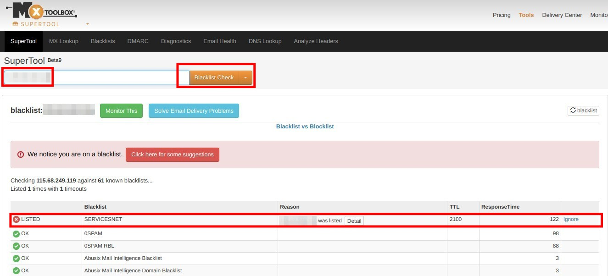Sort by TTL column header

[454, 207]
